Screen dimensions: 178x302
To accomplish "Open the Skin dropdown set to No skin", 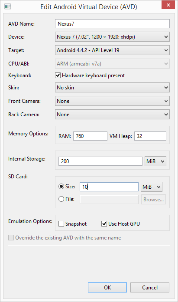I will 112,88.
